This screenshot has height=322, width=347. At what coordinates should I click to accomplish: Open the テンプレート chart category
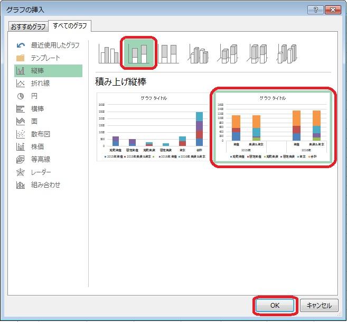(x=45, y=58)
